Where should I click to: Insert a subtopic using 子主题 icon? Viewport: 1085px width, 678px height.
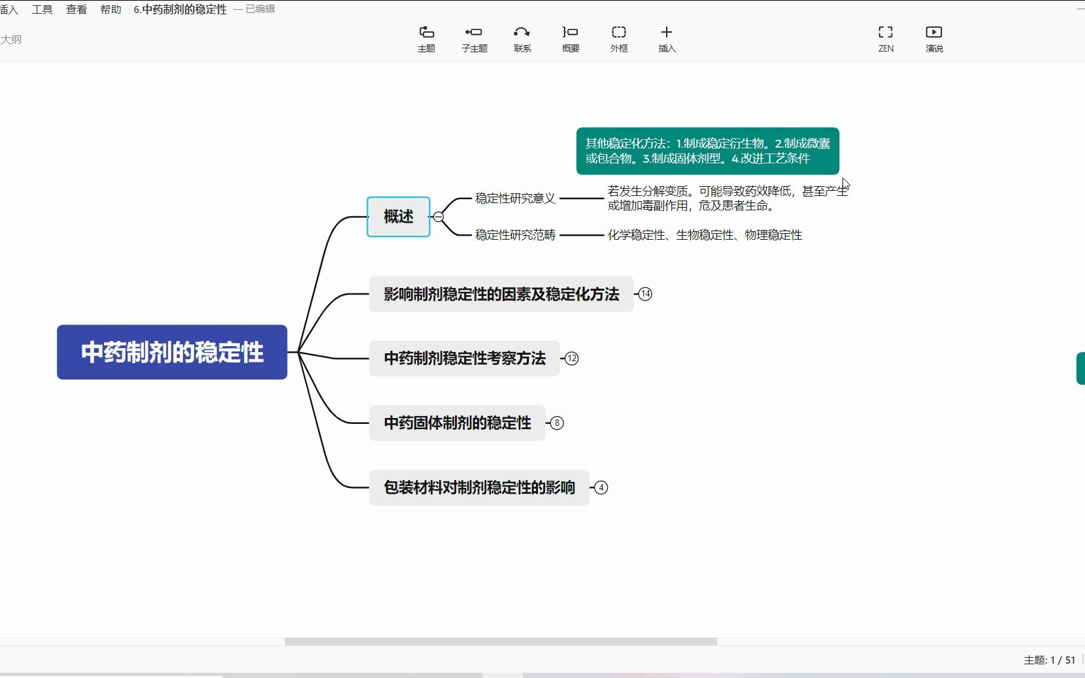(x=474, y=39)
